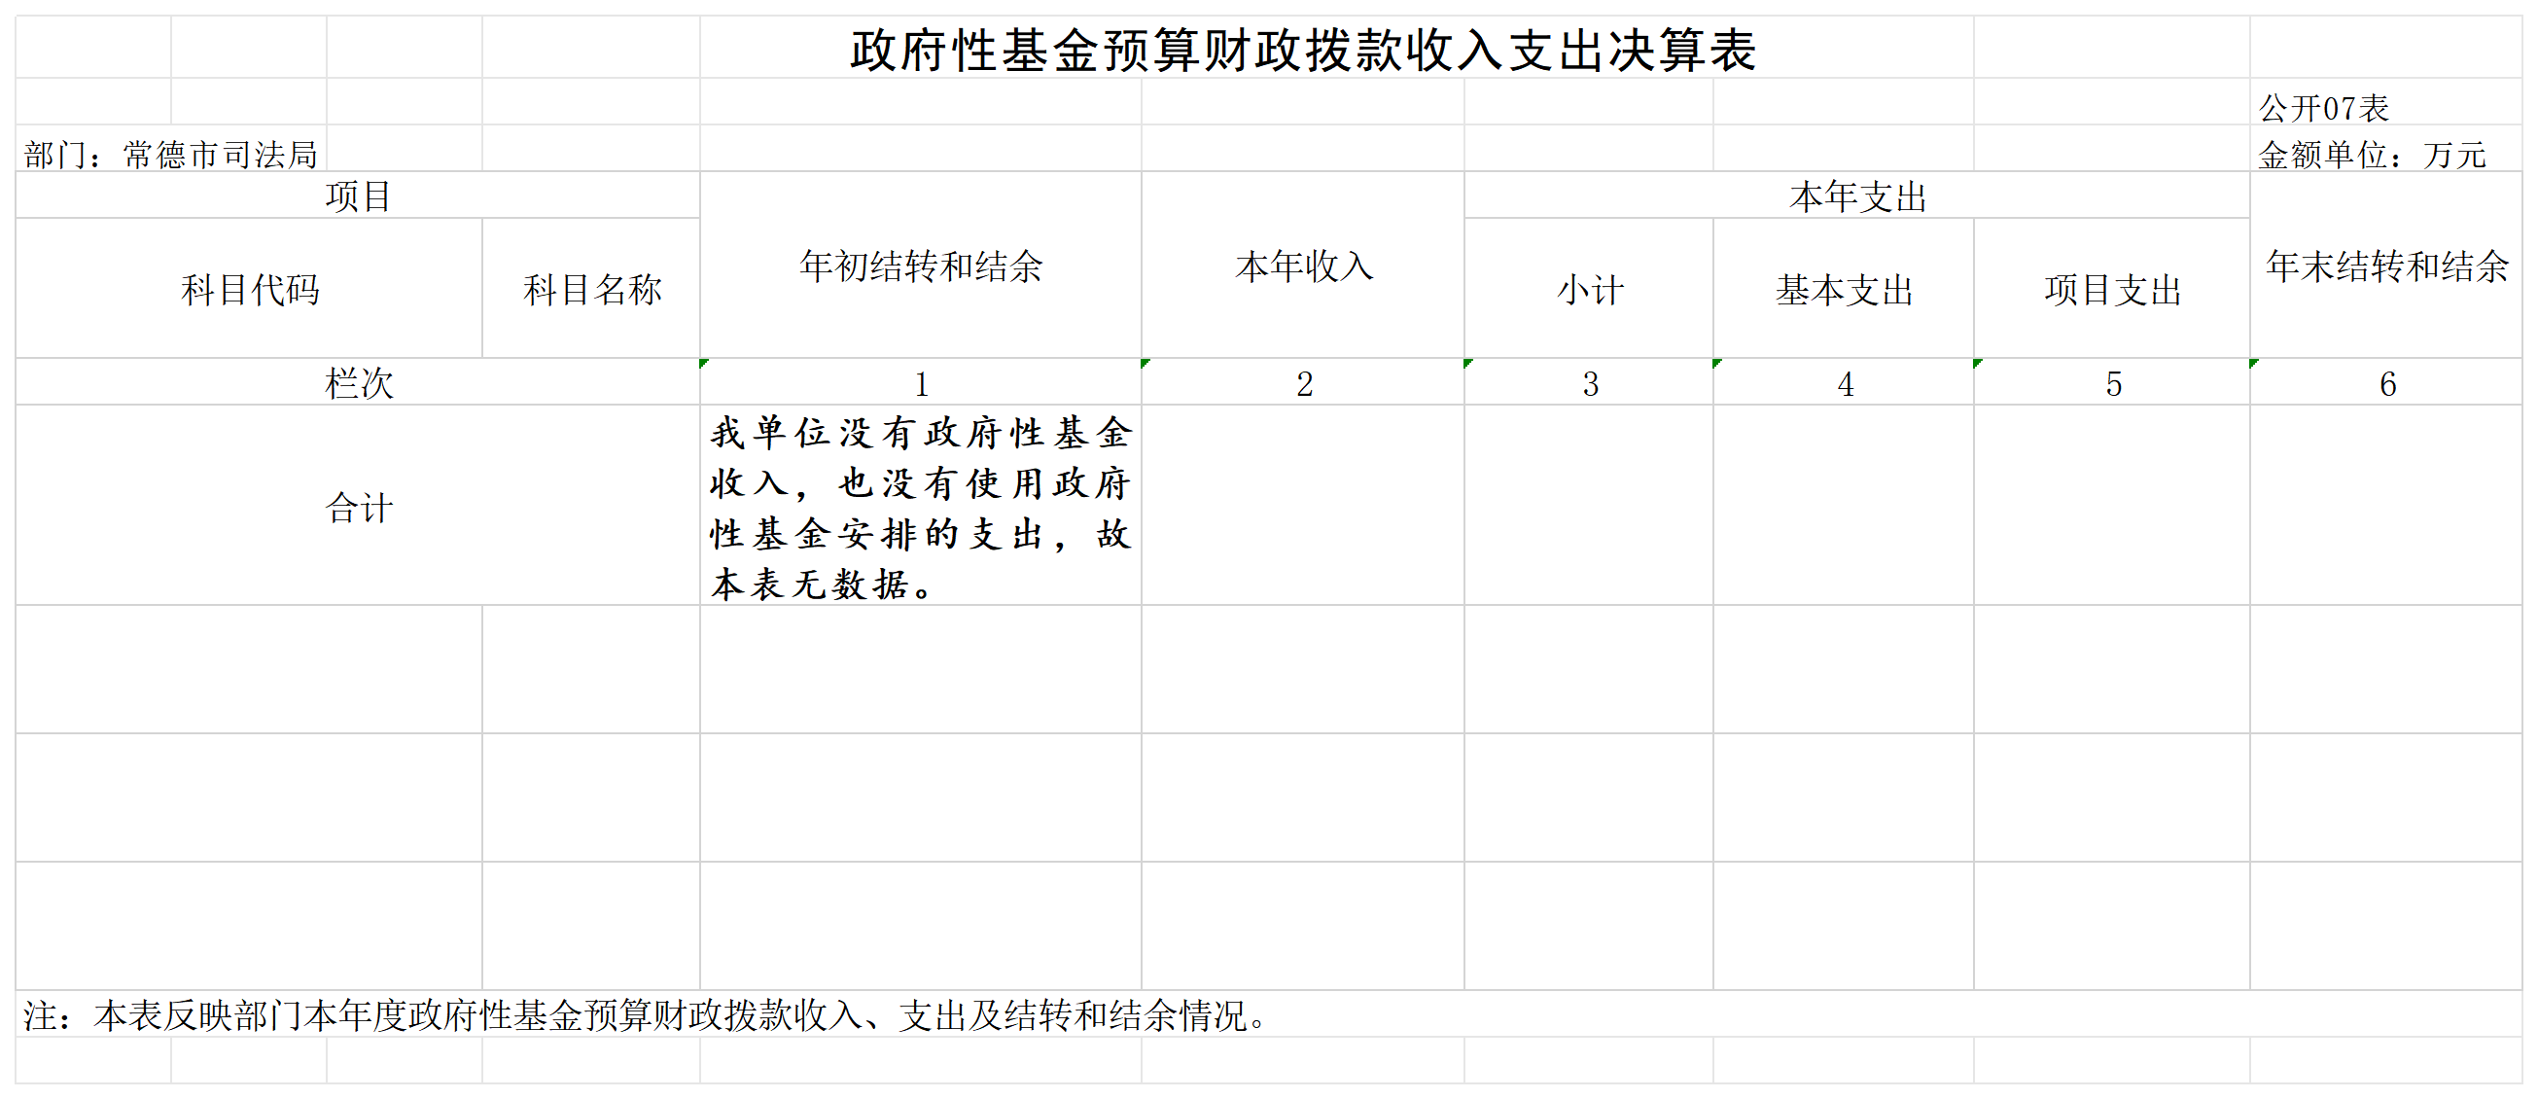This screenshot has height=1099, width=2538.
Task: Select the 科目名称 header cell
Action: pyautogui.click(x=591, y=289)
